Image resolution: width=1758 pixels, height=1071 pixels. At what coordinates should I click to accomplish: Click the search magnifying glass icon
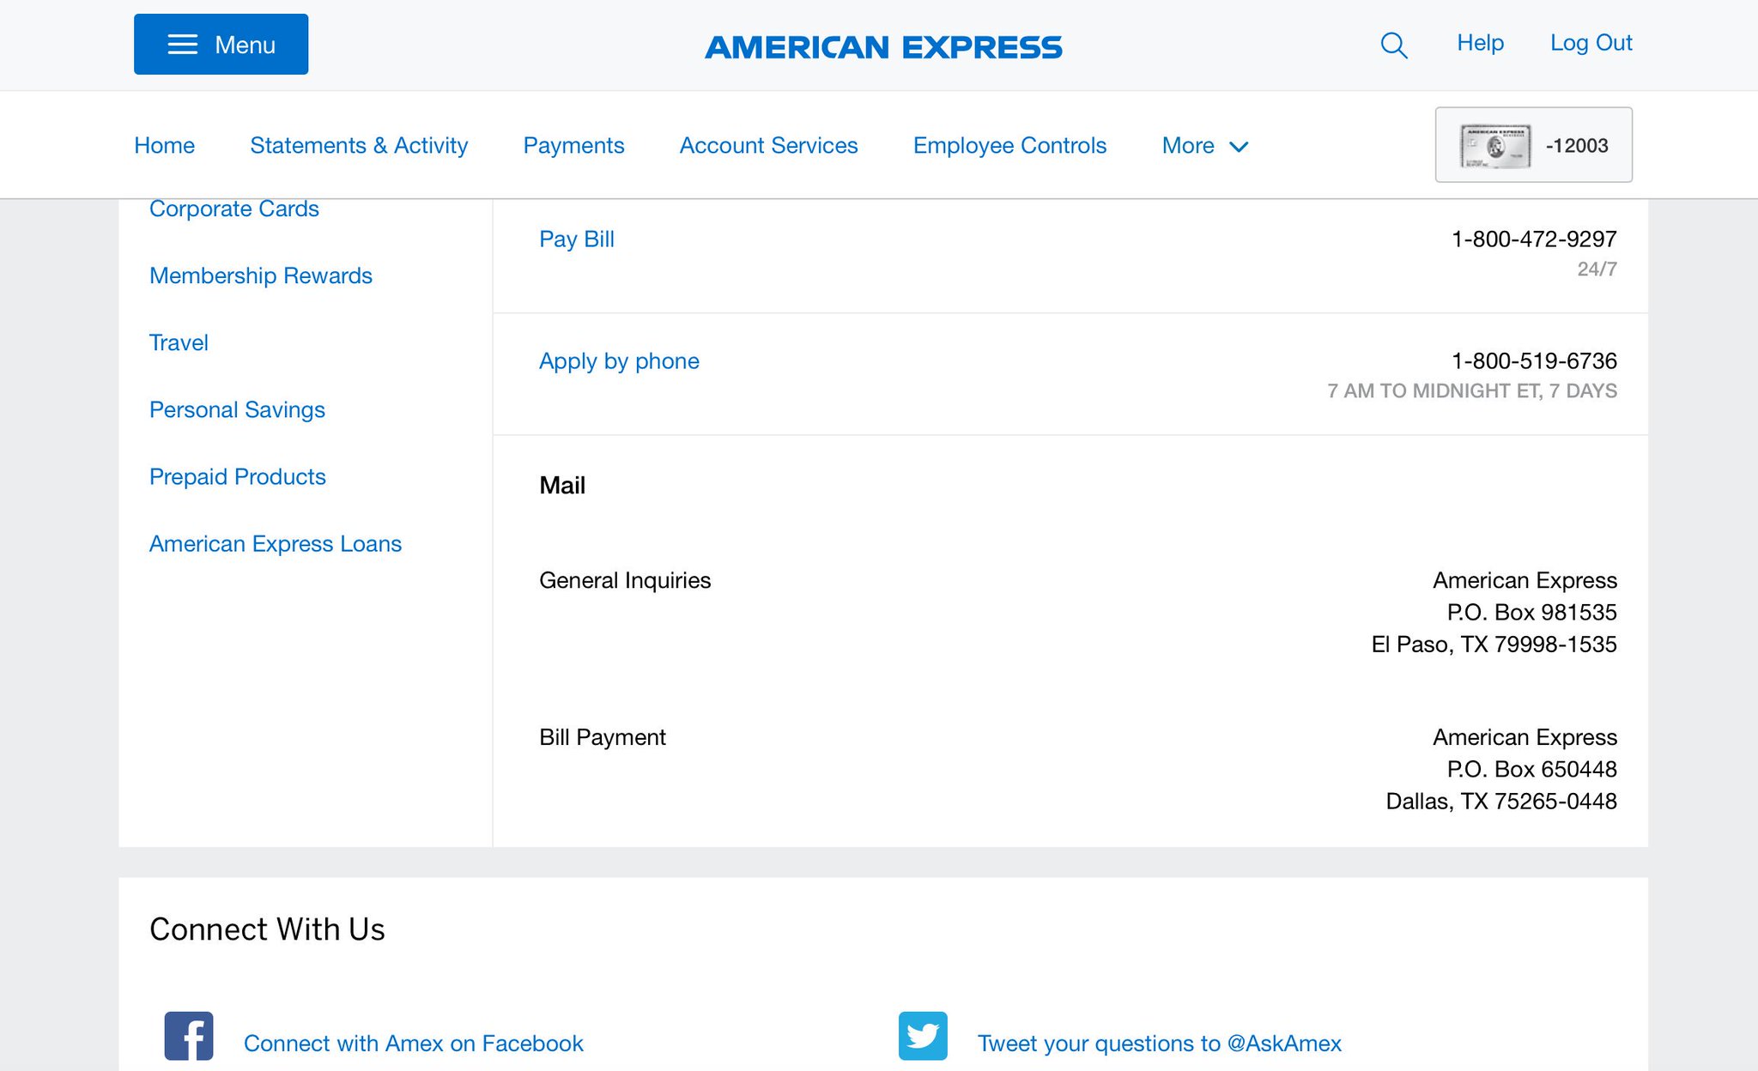(x=1393, y=45)
